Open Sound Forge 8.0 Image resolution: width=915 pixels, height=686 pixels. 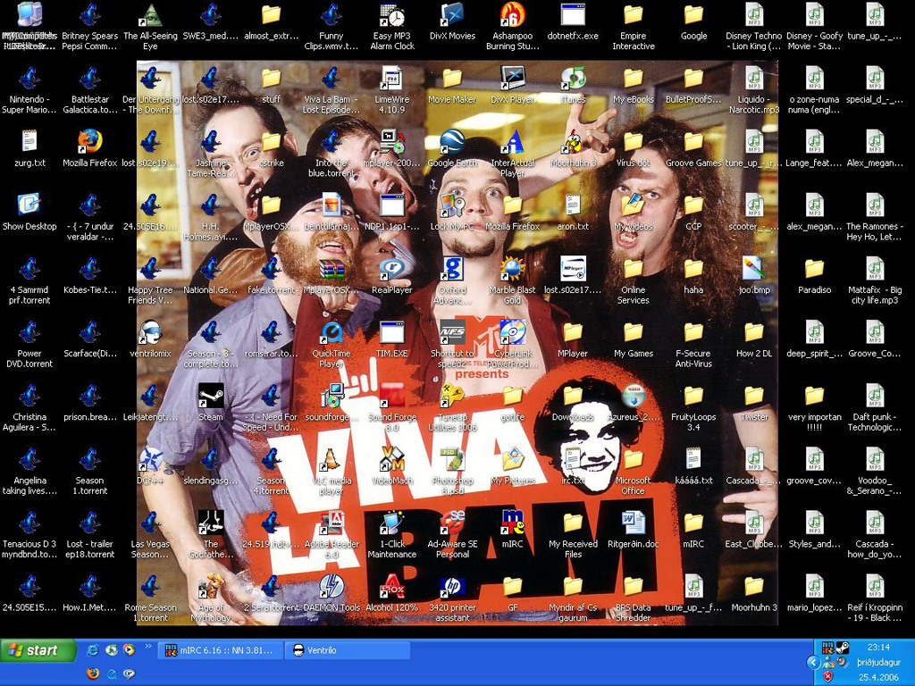coord(392,407)
